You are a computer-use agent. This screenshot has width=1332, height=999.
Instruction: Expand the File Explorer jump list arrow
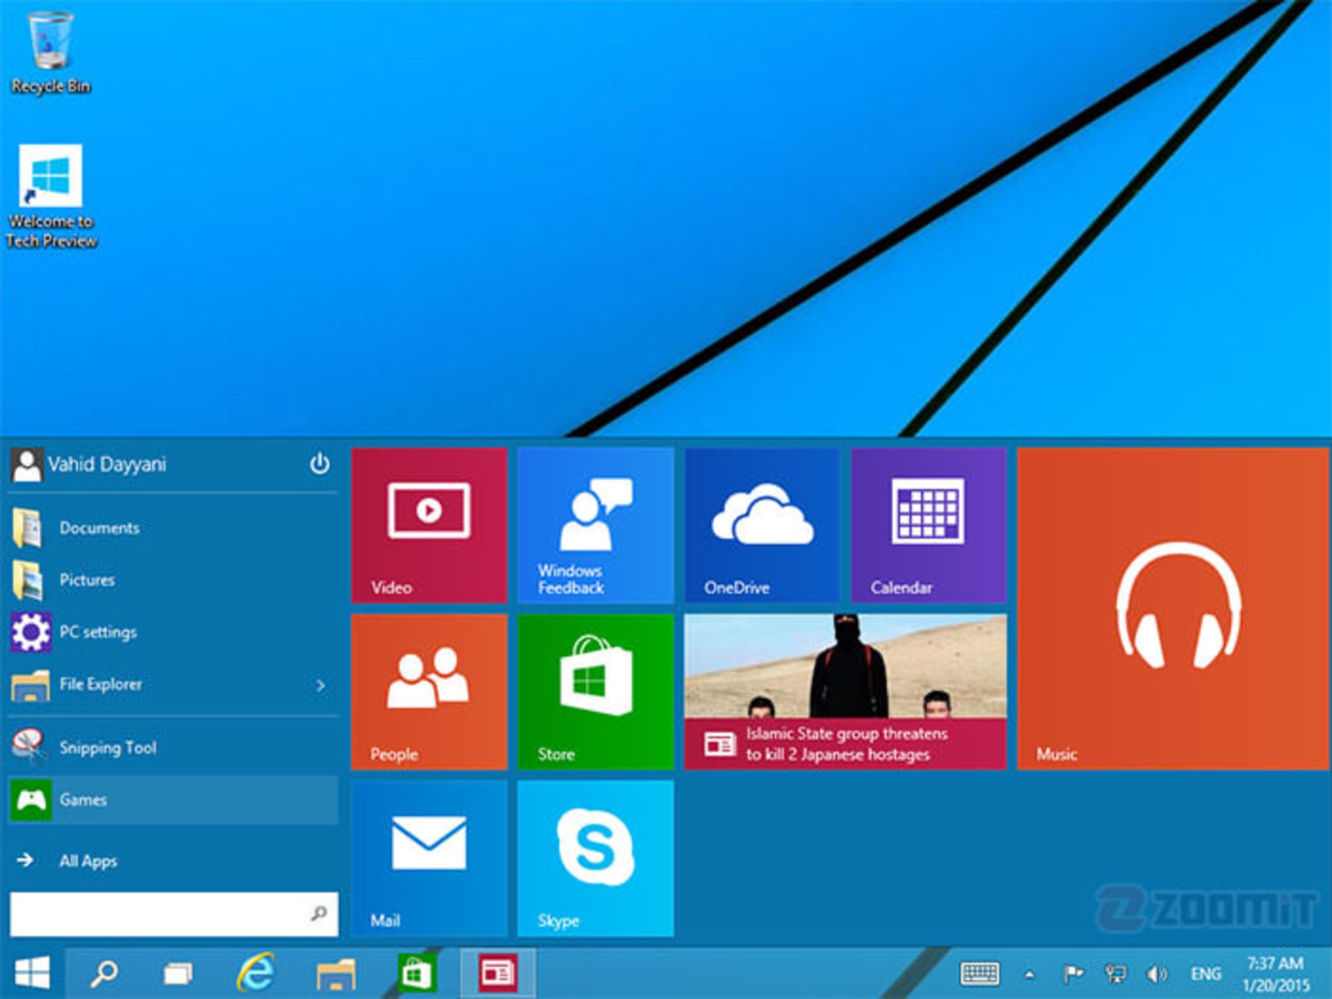(321, 685)
